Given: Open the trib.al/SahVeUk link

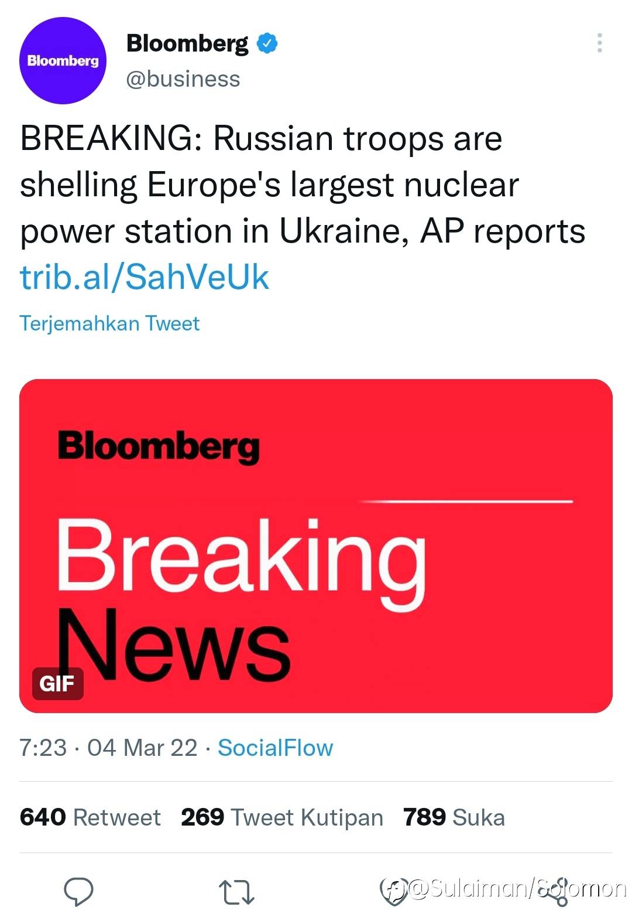Looking at the screenshot, I should [145, 277].
